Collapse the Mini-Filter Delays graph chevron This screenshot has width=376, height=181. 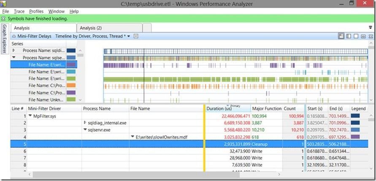pyautogui.click(x=14, y=36)
